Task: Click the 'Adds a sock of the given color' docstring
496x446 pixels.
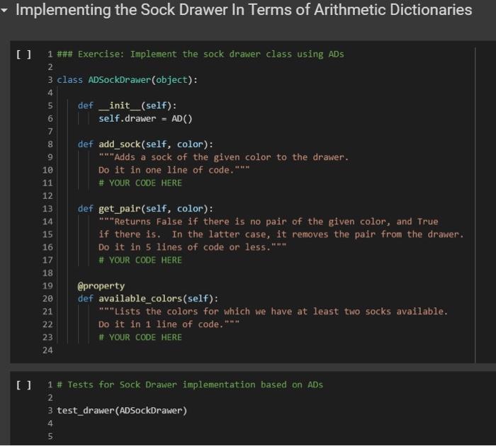Action: (x=224, y=157)
